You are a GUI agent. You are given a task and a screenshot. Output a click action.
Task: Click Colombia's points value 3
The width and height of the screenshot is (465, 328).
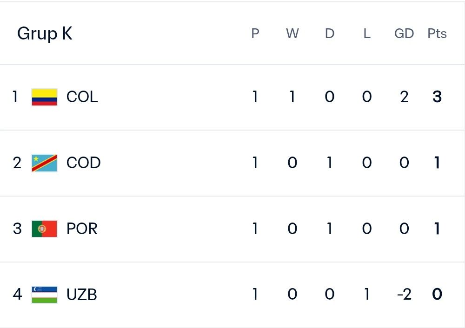click(x=437, y=97)
